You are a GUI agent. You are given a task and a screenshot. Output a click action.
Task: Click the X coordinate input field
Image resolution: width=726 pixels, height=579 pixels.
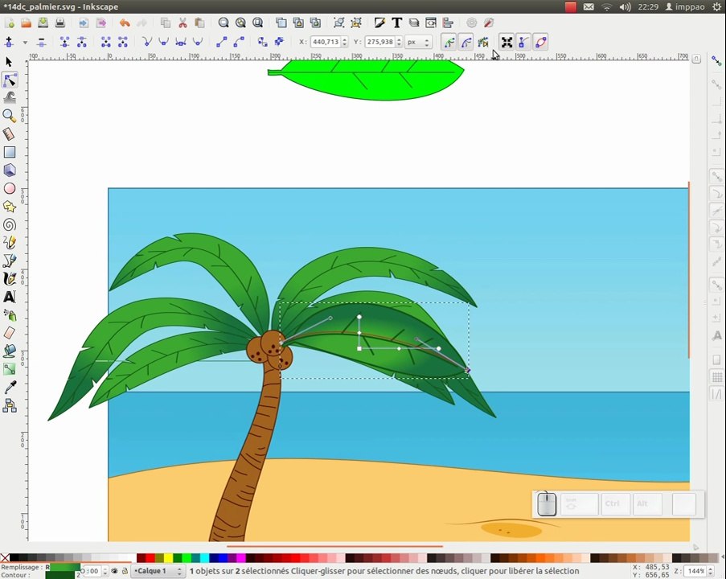(326, 42)
